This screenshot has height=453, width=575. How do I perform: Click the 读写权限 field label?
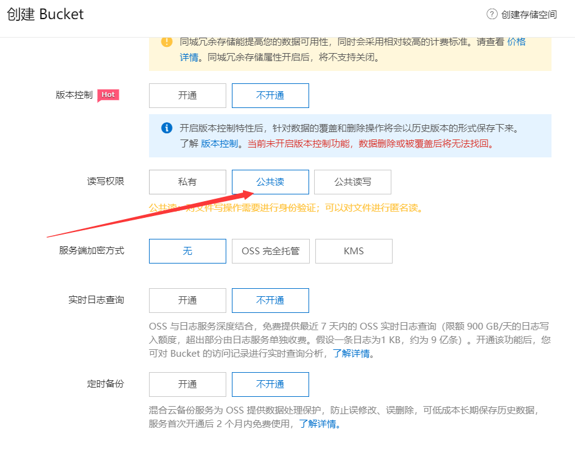[106, 181]
